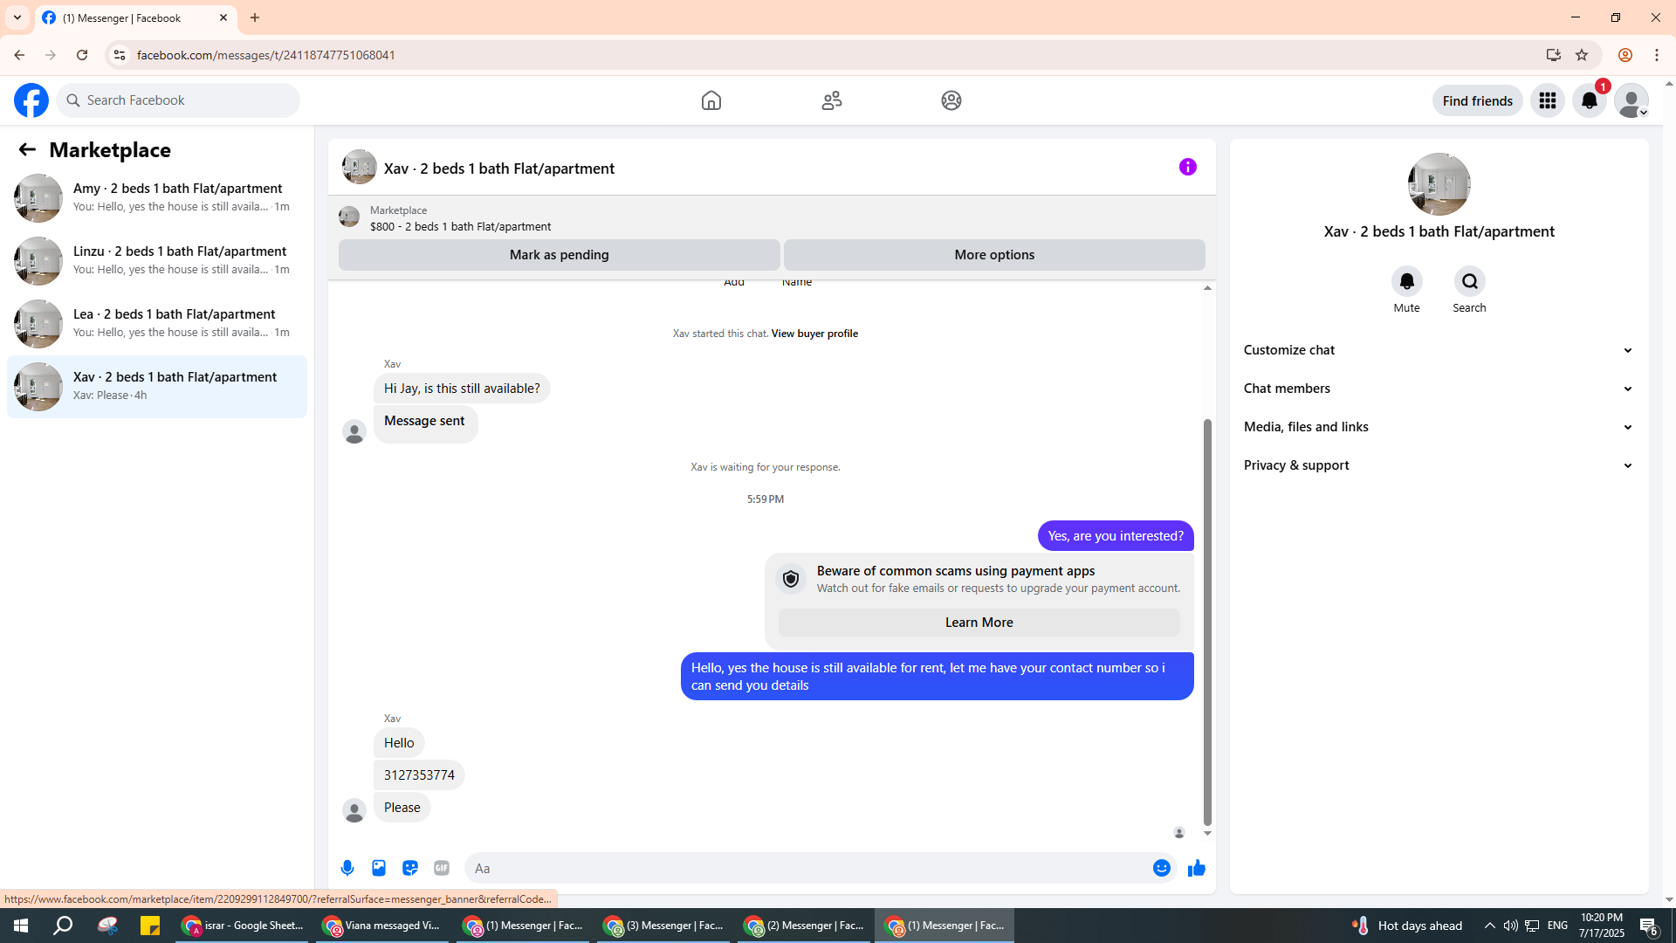Expand Privacy & support section
The image size is (1676, 943).
[x=1439, y=465]
